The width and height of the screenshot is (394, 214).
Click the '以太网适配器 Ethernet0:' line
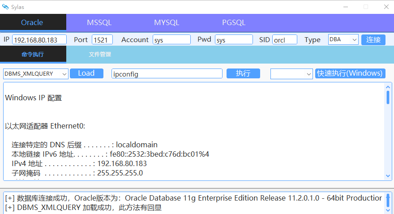coord(45,126)
